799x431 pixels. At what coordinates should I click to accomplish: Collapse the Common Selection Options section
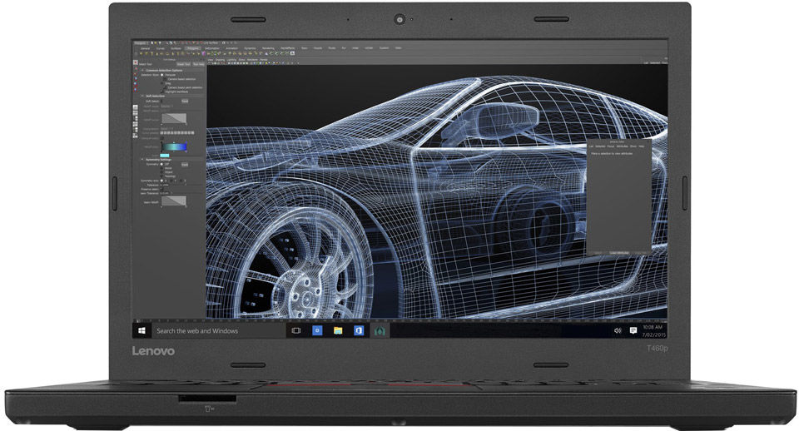click(x=141, y=70)
